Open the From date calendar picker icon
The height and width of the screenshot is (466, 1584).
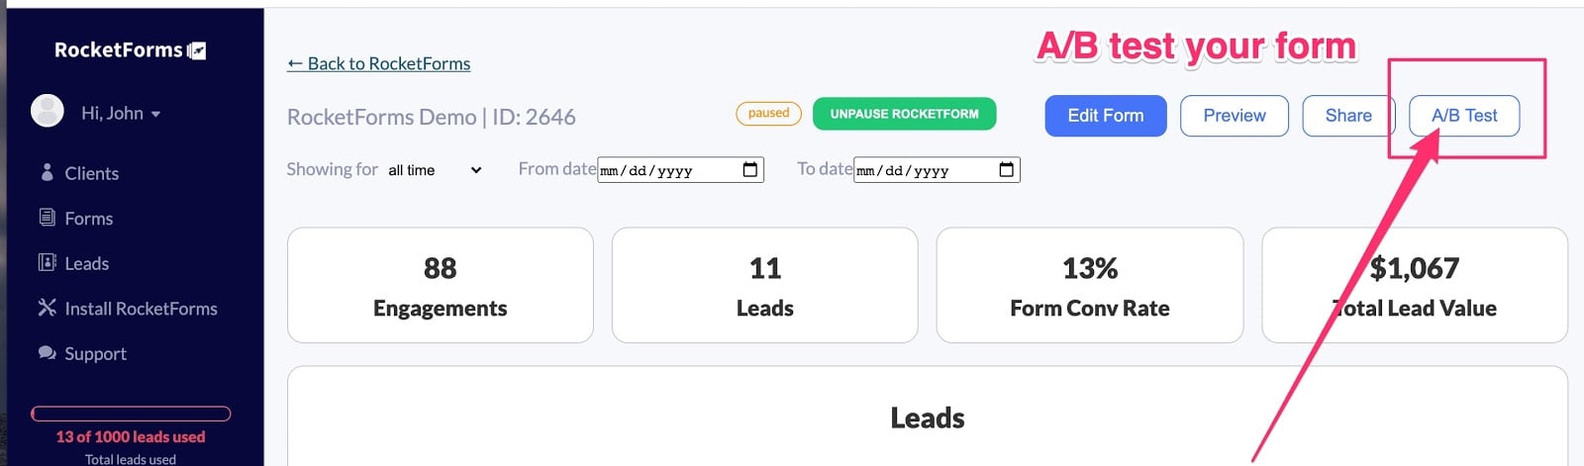pyautogui.click(x=750, y=169)
